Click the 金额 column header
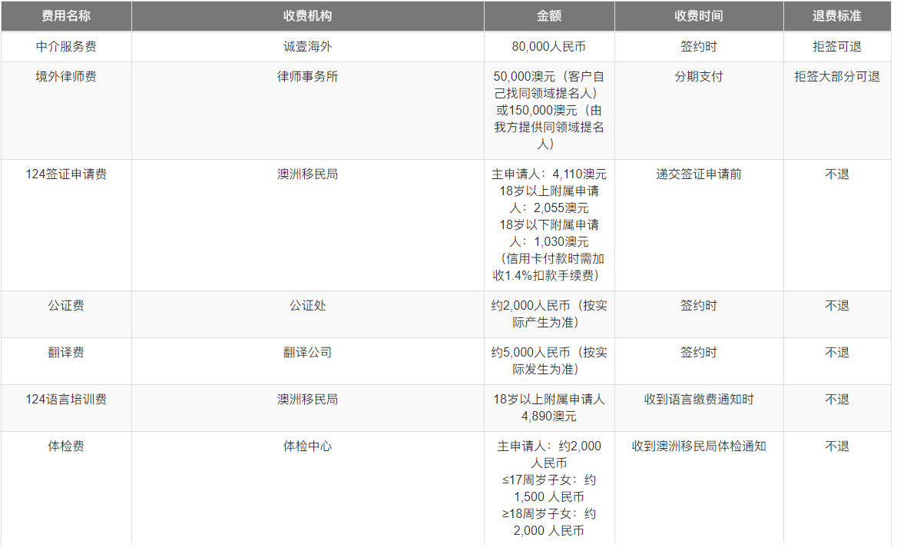The height and width of the screenshot is (551, 897). coord(549,16)
